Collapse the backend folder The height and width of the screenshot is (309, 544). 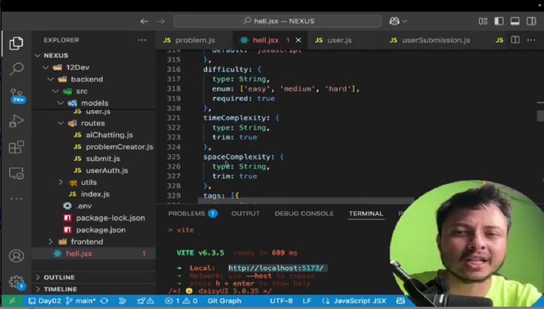point(50,79)
